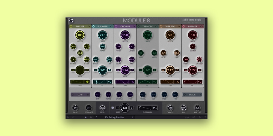Image resolution: width=273 pixels, height=136 pixels.
Task: Toggle Chorus module power
Action: pyautogui.click(x=116, y=27)
